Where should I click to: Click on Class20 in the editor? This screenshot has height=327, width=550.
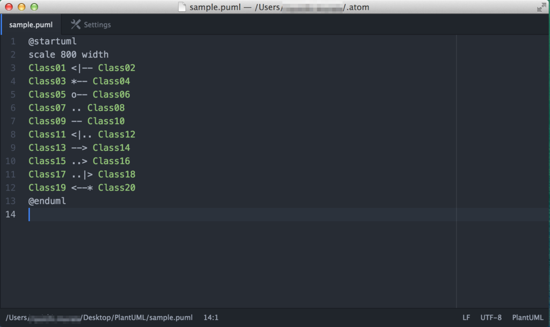(117, 188)
